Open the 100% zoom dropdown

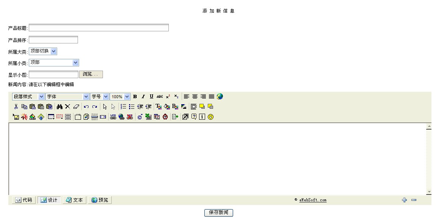120,97
